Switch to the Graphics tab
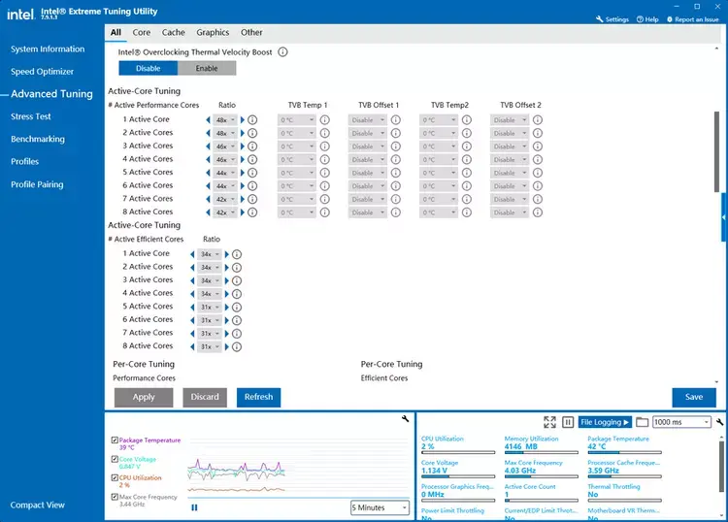Image resolution: width=728 pixels, height=522 pixels. pyautogui.click(x=213, y=32)
